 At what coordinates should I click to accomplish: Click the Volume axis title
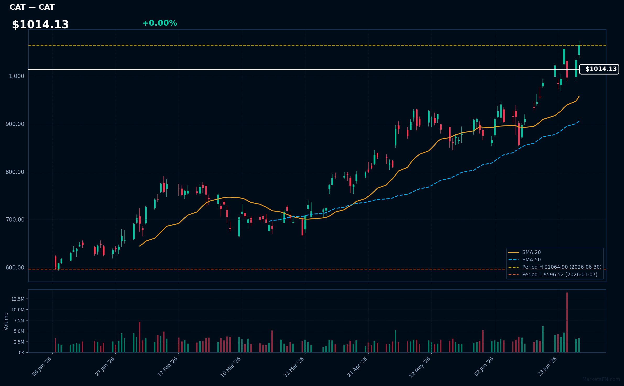point(6,321)
